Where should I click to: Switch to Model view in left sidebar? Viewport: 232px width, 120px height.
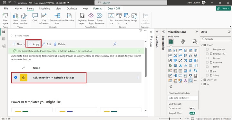(4, 46)
